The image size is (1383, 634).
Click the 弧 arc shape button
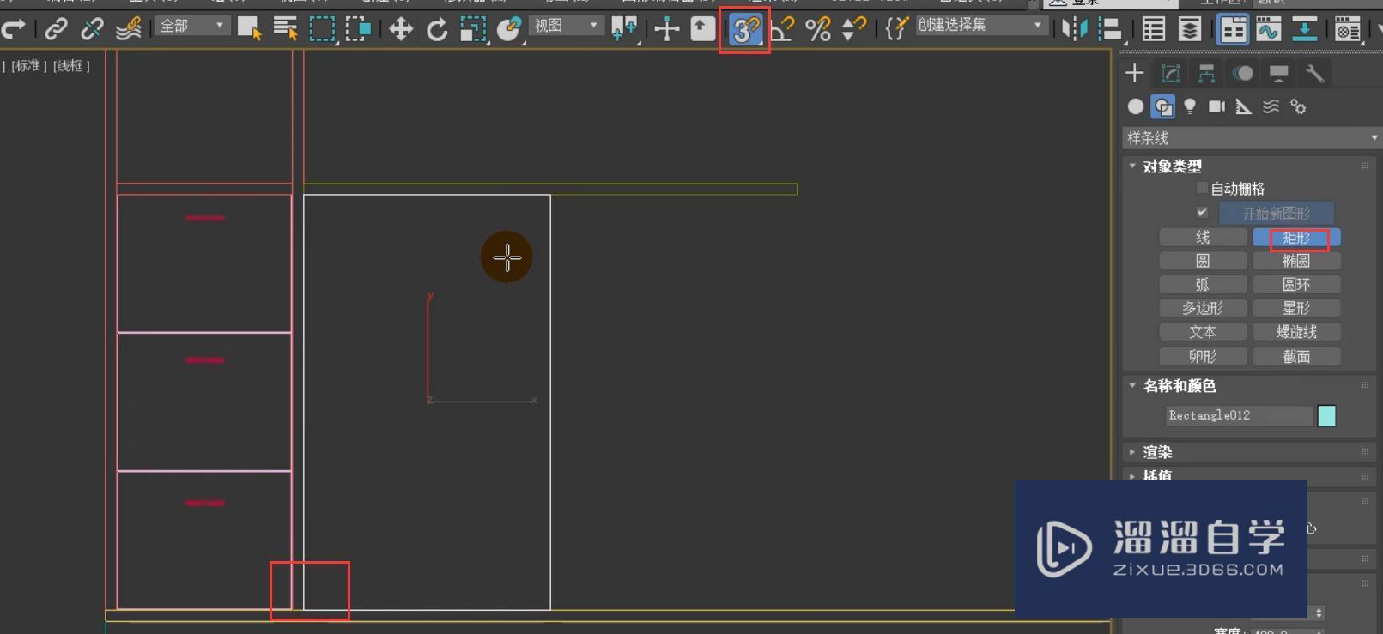coord(1203,285)
